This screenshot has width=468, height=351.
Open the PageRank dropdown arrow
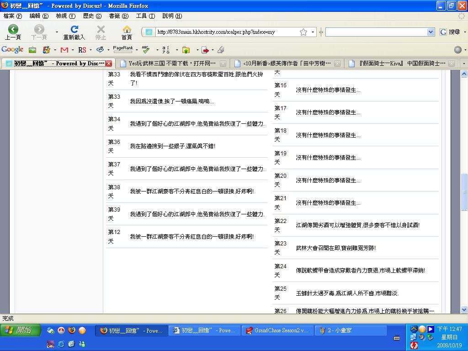pyautogui.click(x=137, y=50)
